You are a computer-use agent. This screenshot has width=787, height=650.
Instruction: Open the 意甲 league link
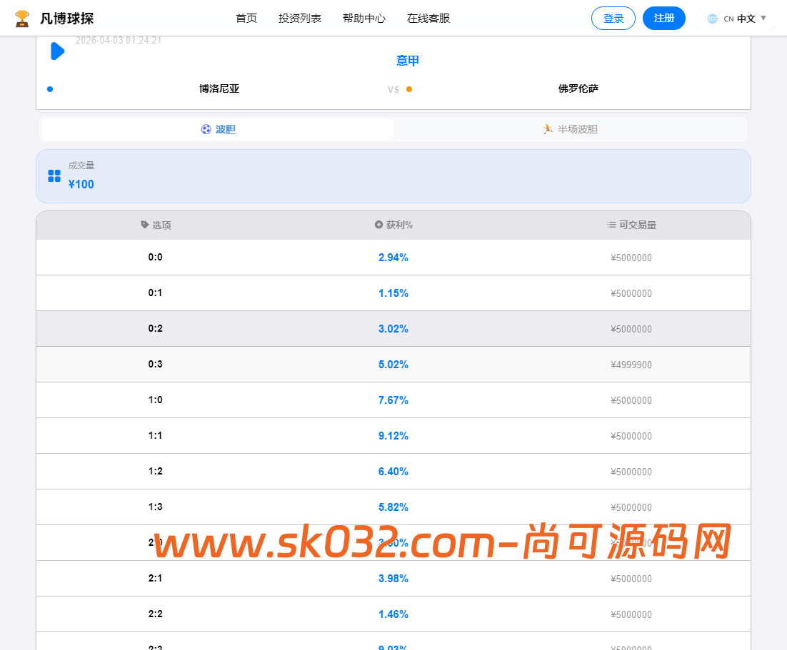click(x=407, y=61)
